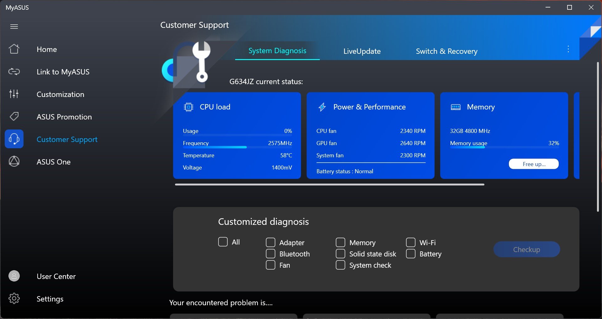602x319 pixels.
Task: Open Home in the sidebar
Action: pyautogui.click(x=47, y=49)
